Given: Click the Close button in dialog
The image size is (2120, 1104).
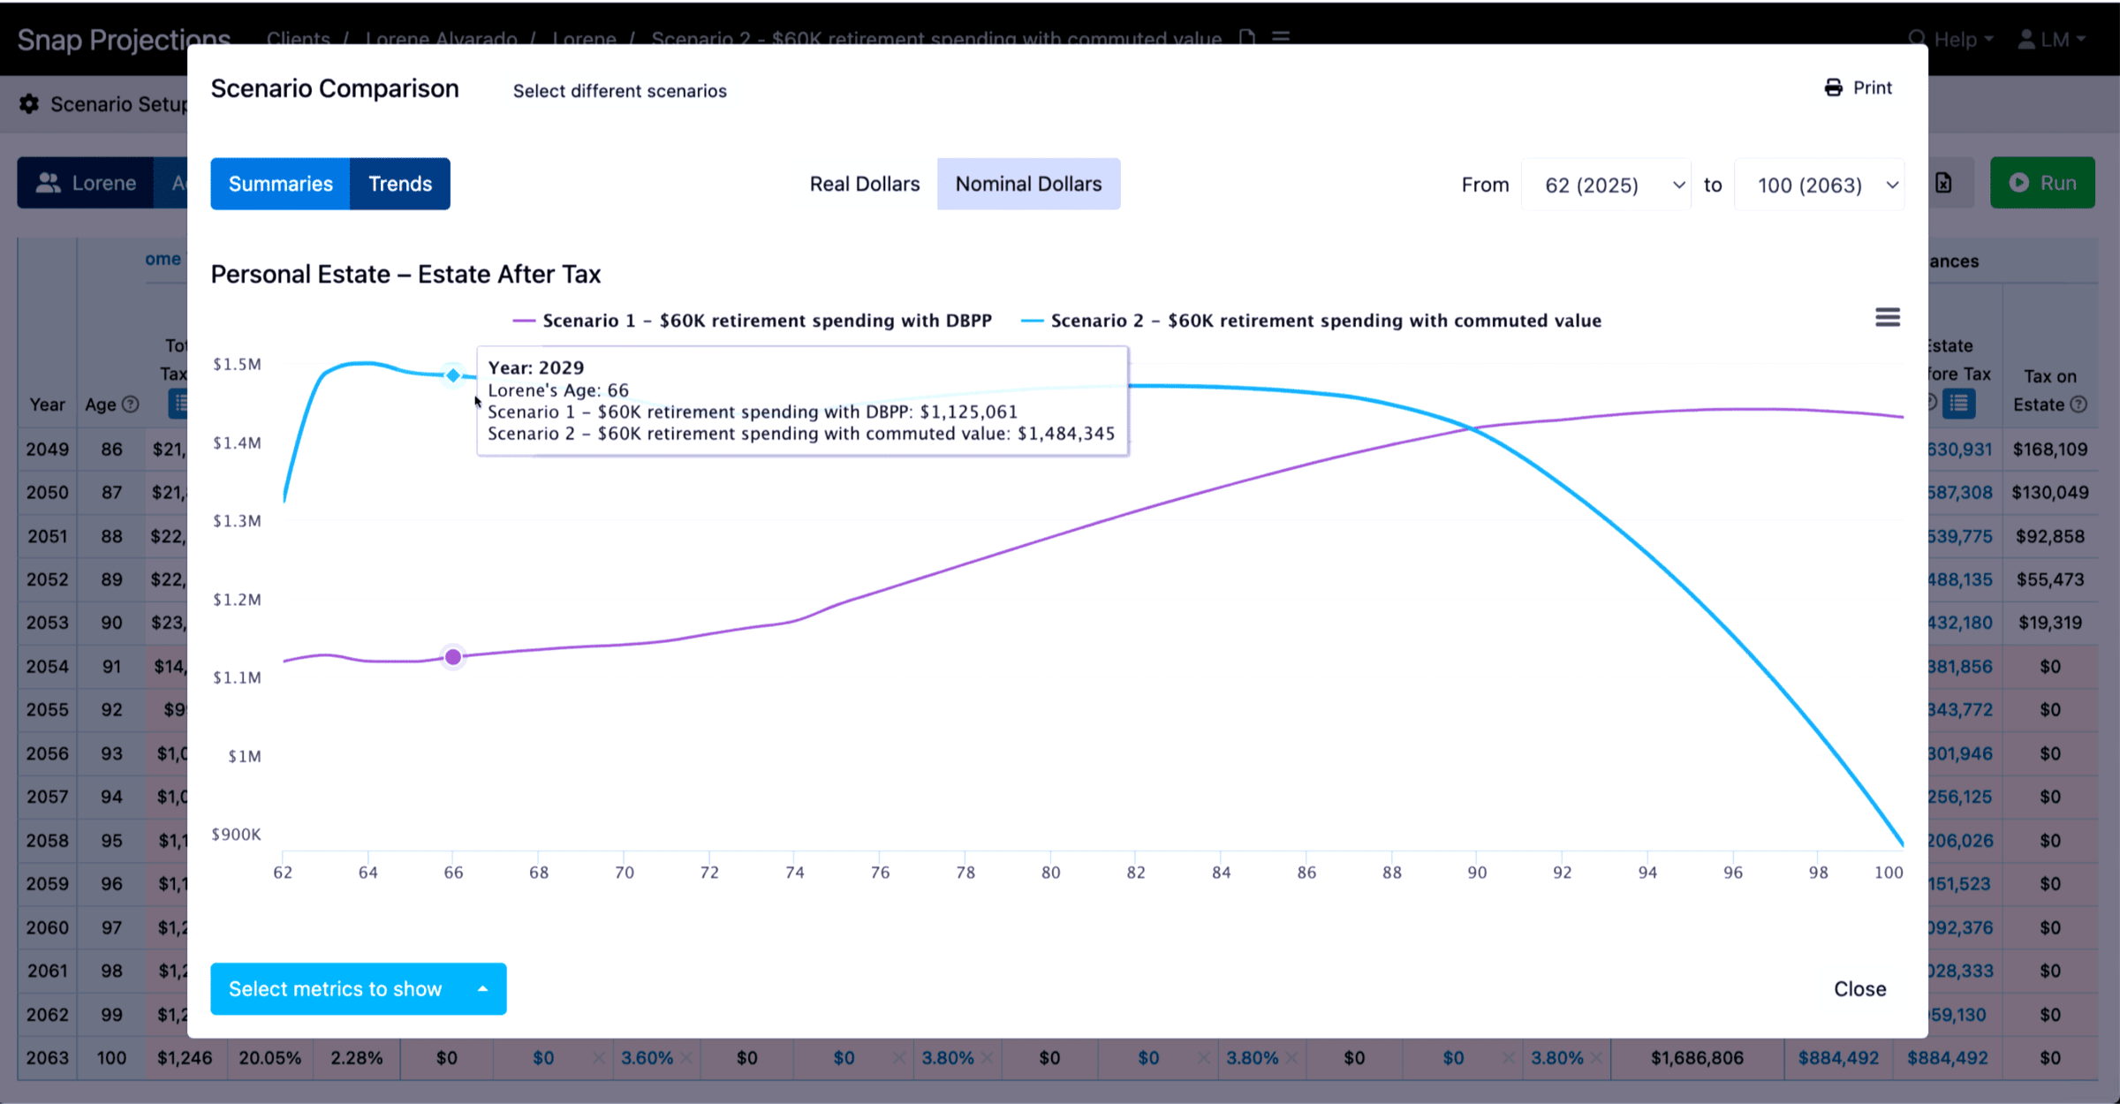Looking at the screenshot, I should click(x=1860, y=989).
